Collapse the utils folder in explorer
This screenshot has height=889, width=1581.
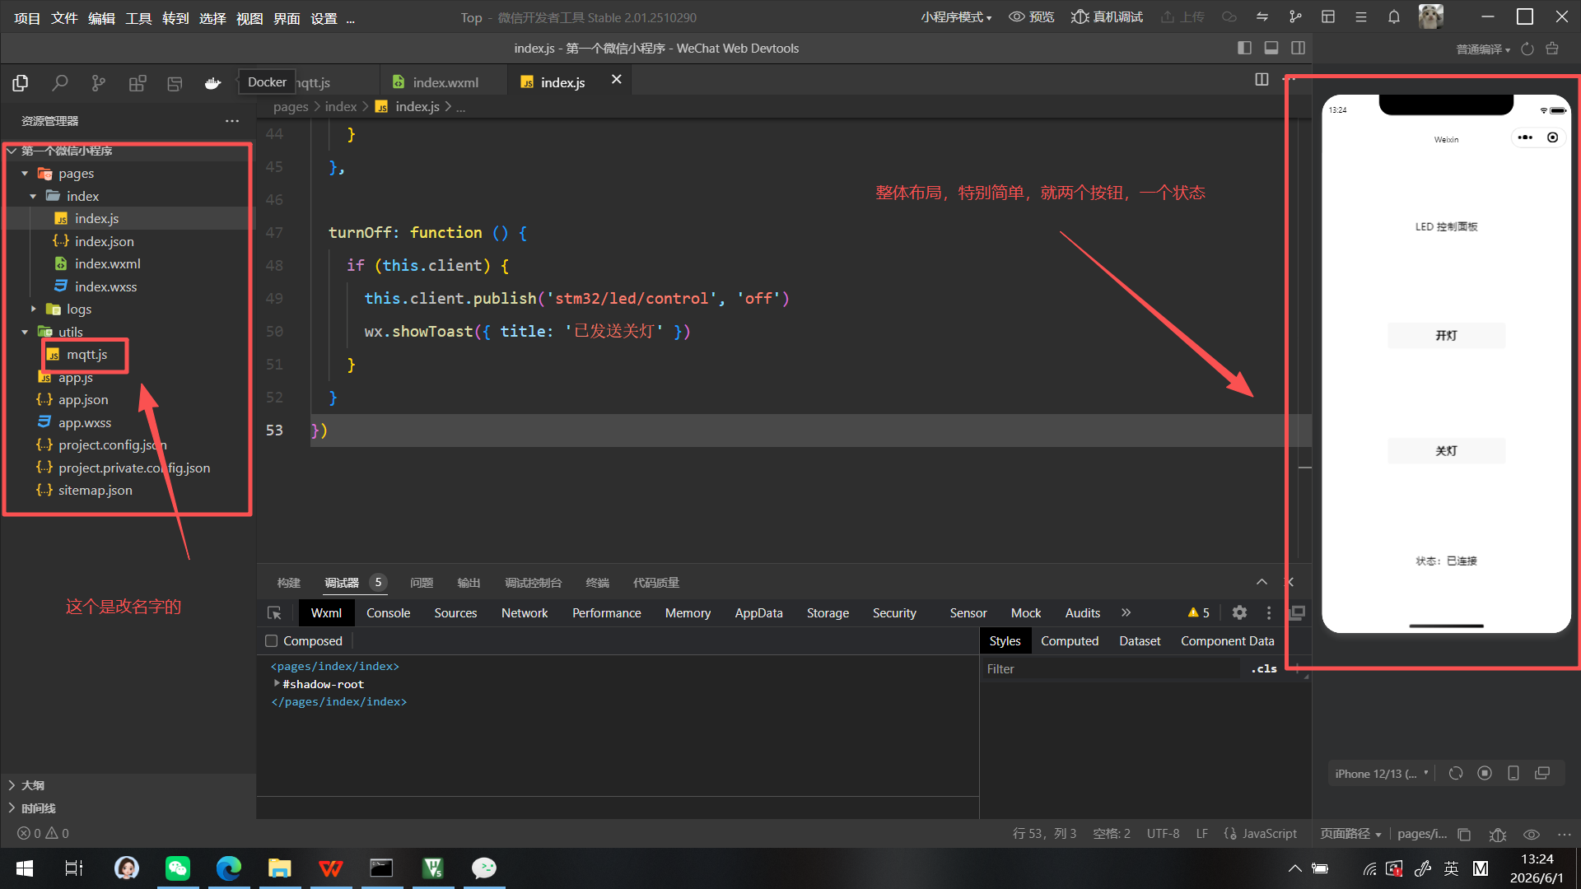pyautogui.click(x=25, y=333)
